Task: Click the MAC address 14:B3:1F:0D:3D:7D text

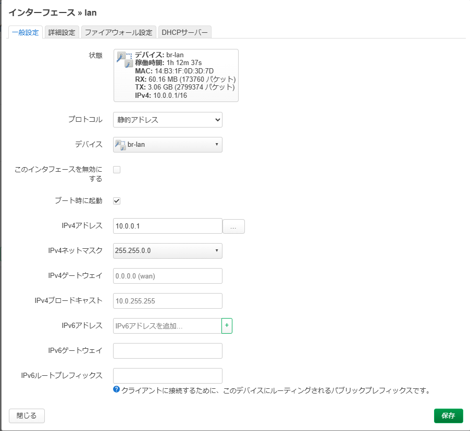Action: tap(174, 71)
